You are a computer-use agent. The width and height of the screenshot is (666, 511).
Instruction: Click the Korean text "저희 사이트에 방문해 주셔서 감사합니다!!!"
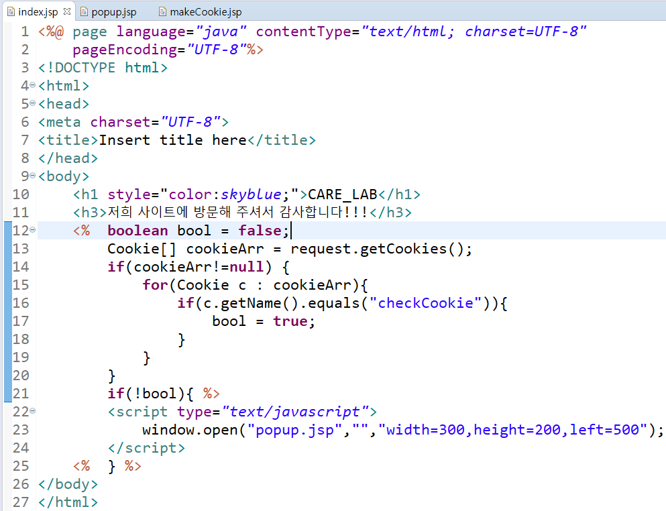click(x=238, y=212)
